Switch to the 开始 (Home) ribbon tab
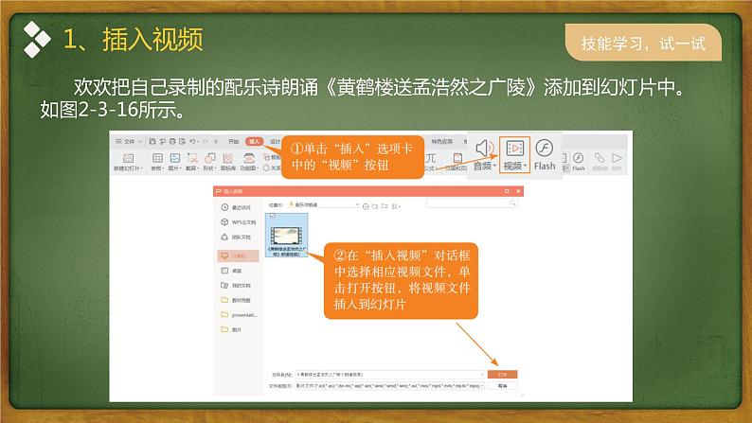Screen dimensions: 752x423 [x=233, y=141]
